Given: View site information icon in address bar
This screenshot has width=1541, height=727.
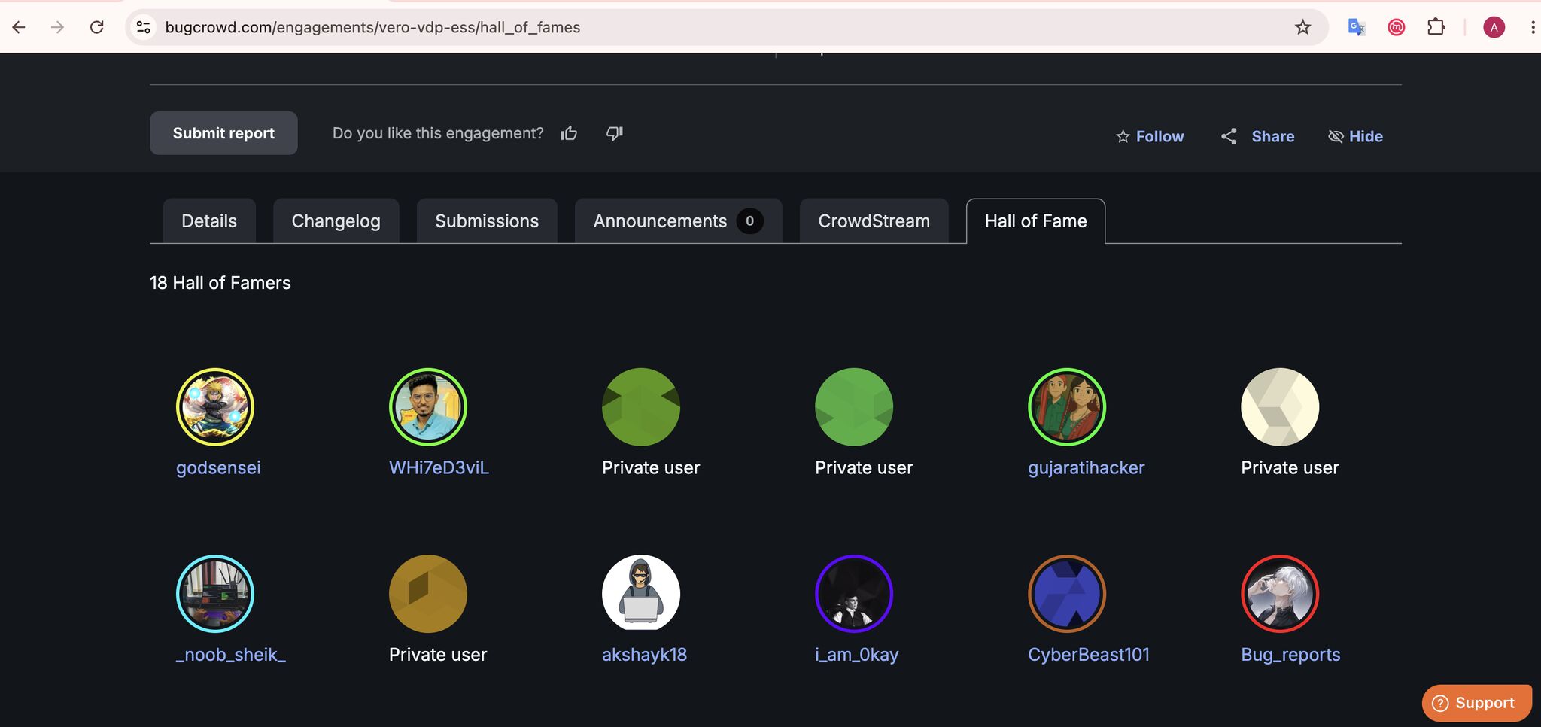Looking at the screenshot, I should tap(143, 27).
